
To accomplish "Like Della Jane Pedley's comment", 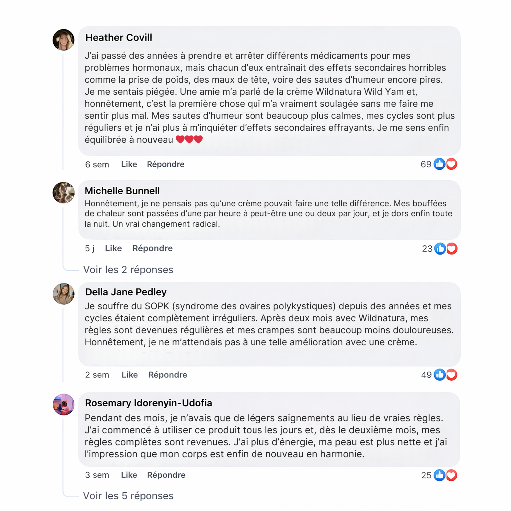I will click(129, 375).
